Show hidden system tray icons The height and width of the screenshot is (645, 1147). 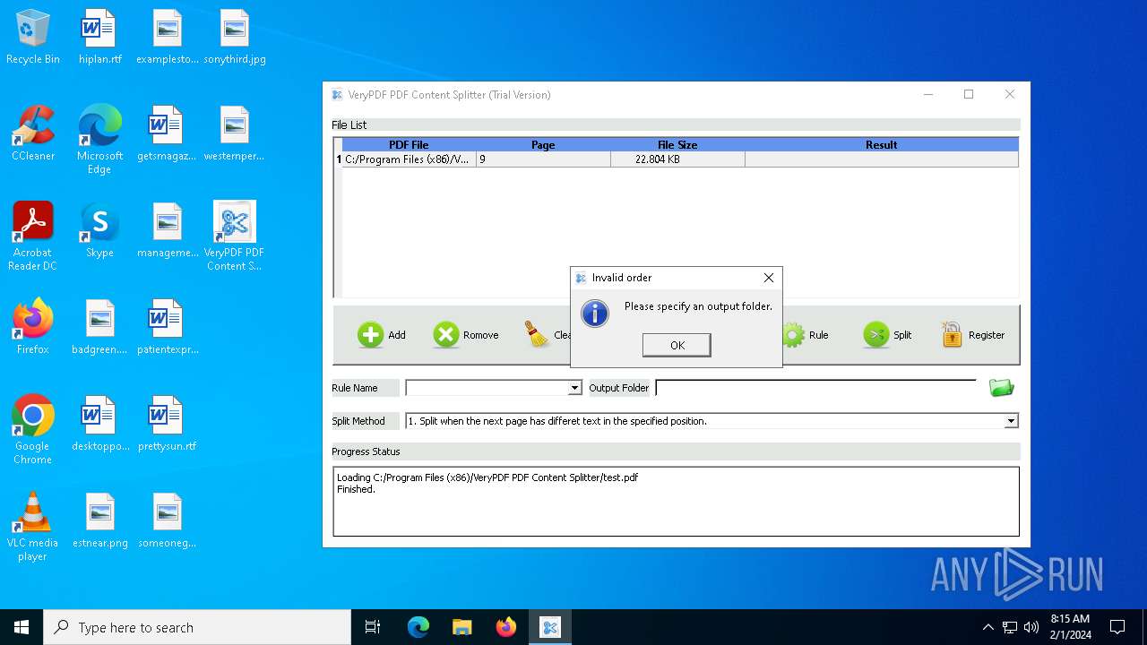(987, 627)
